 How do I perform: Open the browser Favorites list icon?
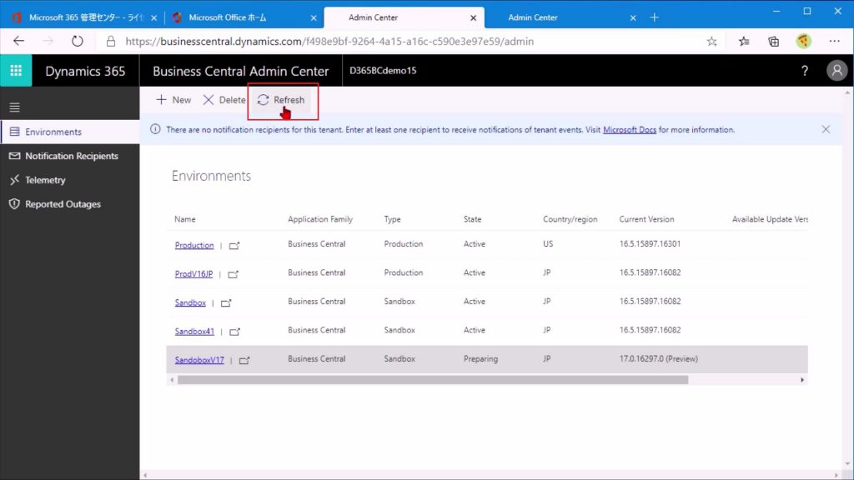[x=743, y=42]
